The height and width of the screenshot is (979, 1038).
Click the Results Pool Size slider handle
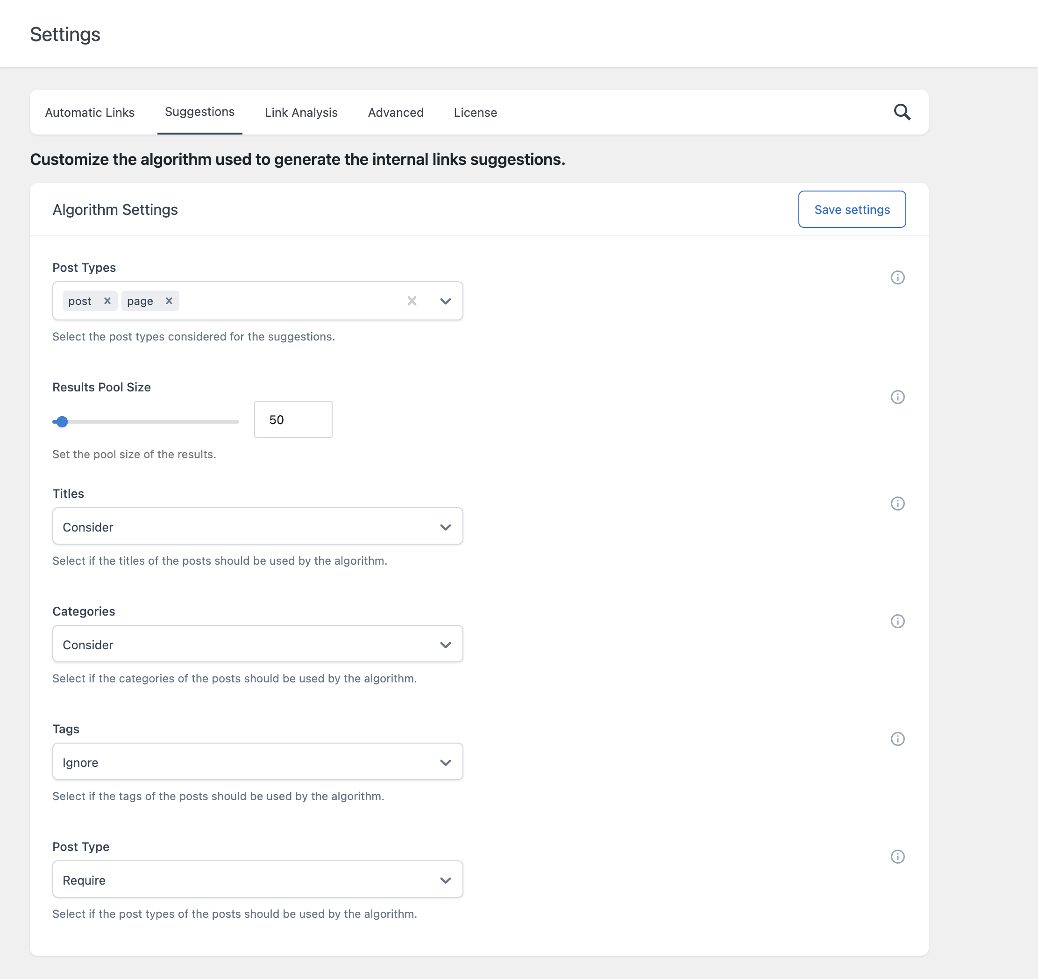tap(62, 421)
